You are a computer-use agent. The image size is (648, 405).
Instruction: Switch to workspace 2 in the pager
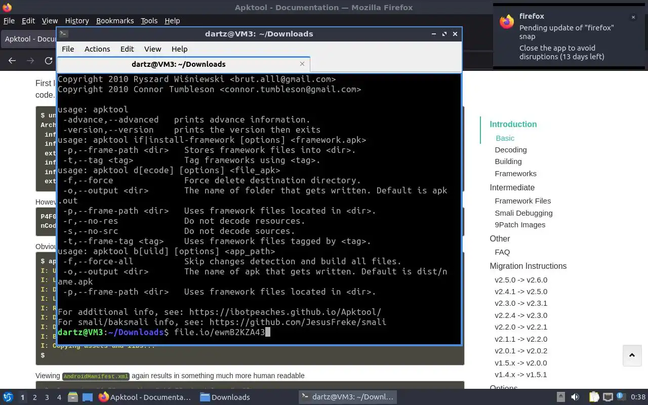[x=34, y=397]
